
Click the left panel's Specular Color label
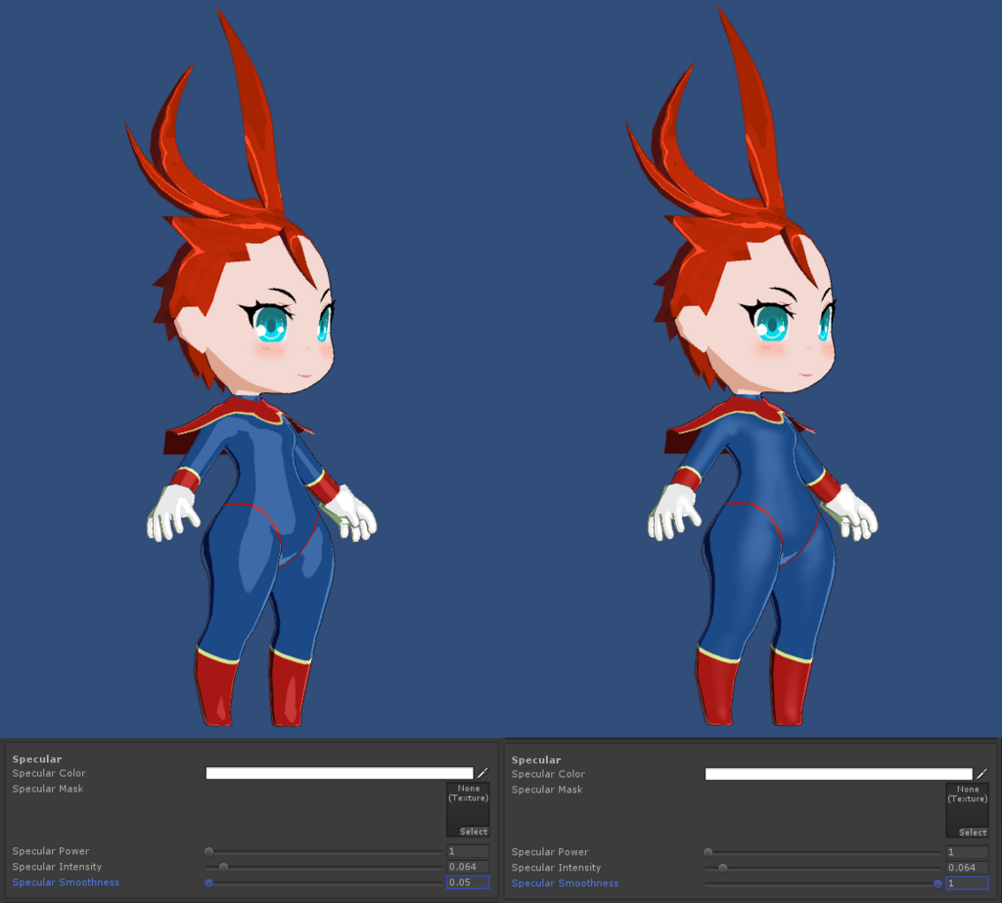pos(49,773)
